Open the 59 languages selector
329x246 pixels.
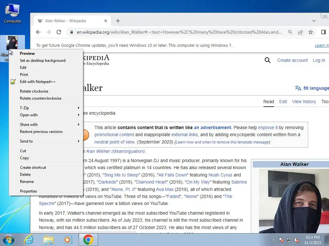coord(312,88)
